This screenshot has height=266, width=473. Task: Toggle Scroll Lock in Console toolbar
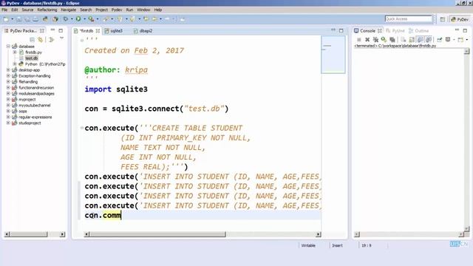412,39
